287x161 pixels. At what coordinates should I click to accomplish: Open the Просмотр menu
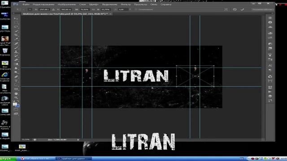[140, 4]
